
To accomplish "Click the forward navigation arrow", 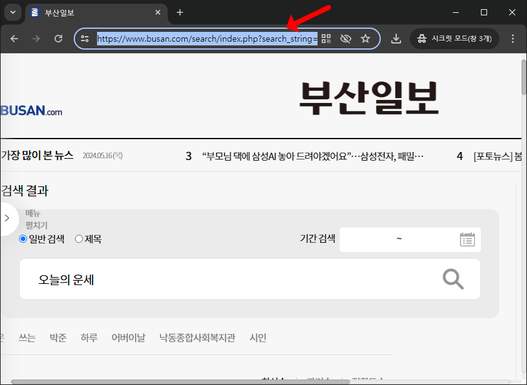I will coord(36,39).
